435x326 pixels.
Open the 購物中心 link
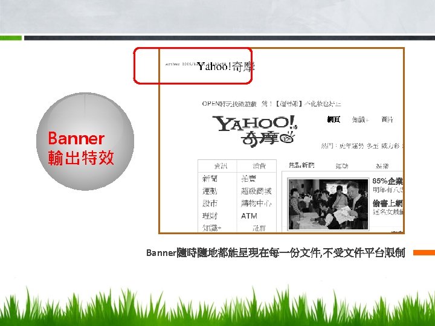[256, 203]
